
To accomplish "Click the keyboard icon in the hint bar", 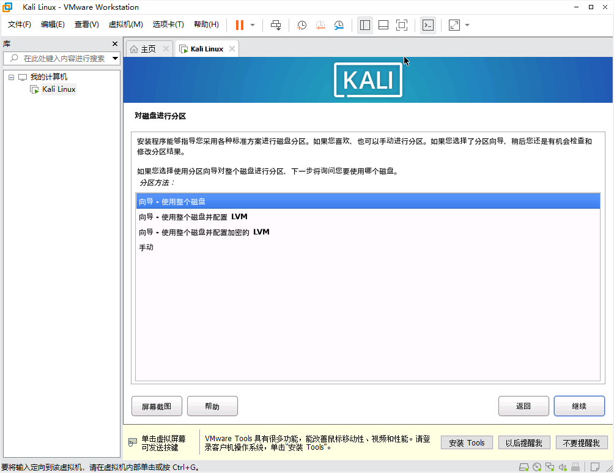I will [x=133, y=442].
